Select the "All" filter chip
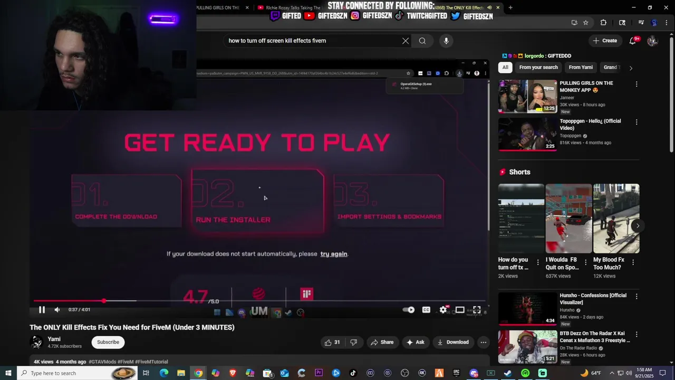The image size is (675, 380). pyautogui.click(x=505, y=67)
